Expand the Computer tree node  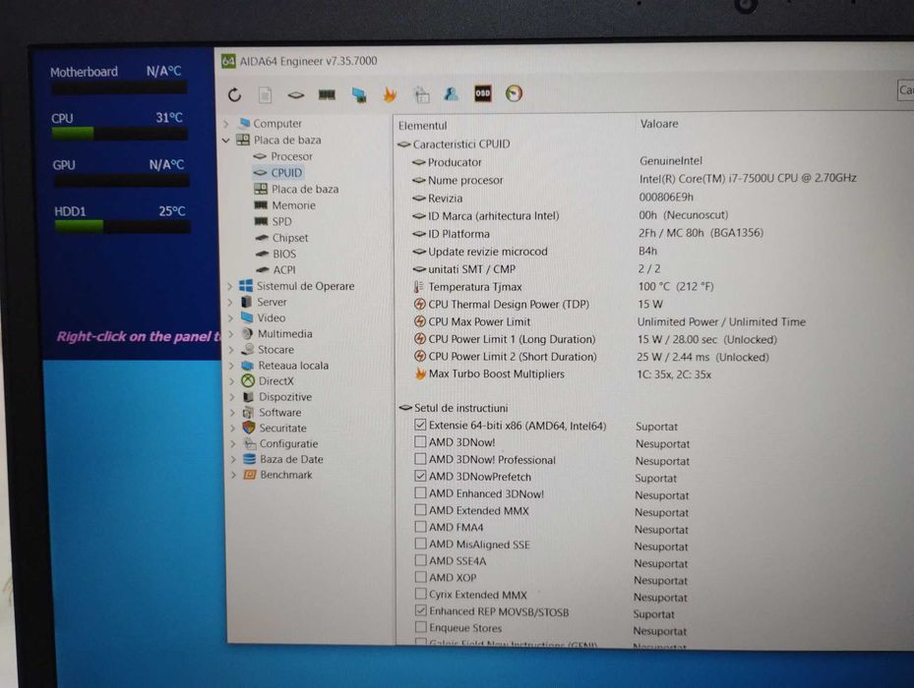click(x=226, y=124)
